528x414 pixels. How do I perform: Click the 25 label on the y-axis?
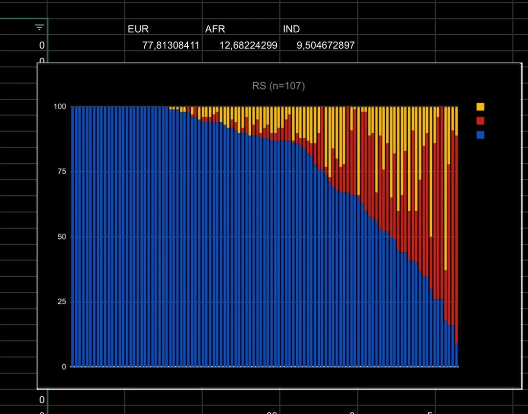pos(62,302)
